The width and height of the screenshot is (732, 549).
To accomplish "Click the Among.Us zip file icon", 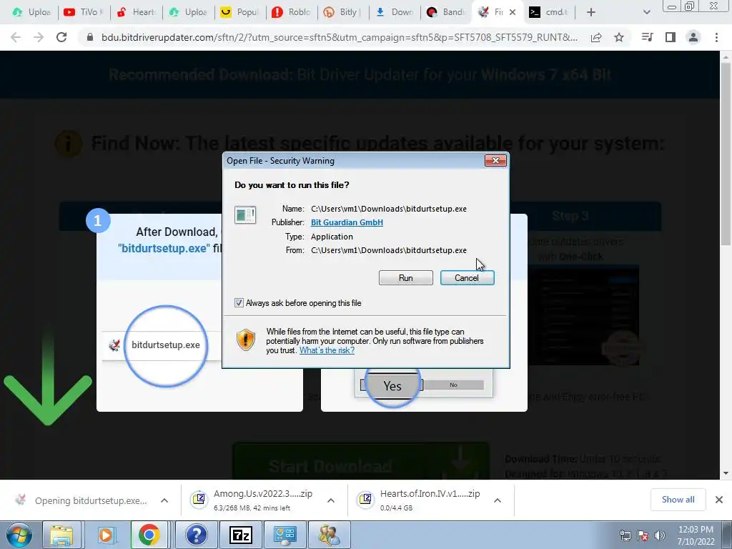I will coord(199,500).
